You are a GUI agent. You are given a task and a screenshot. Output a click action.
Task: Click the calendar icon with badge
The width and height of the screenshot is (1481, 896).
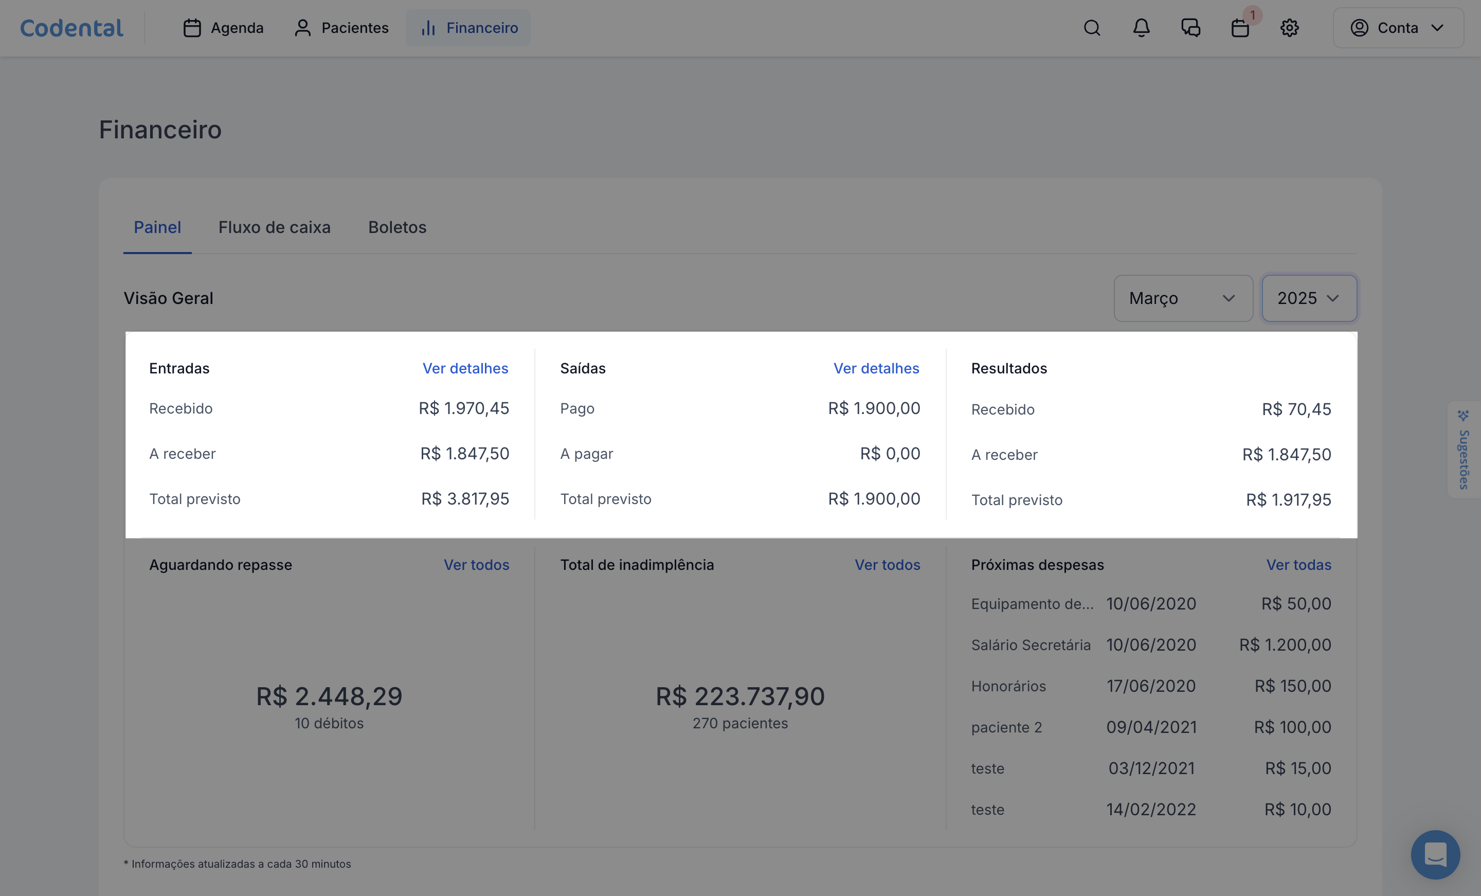point(1239,28)
